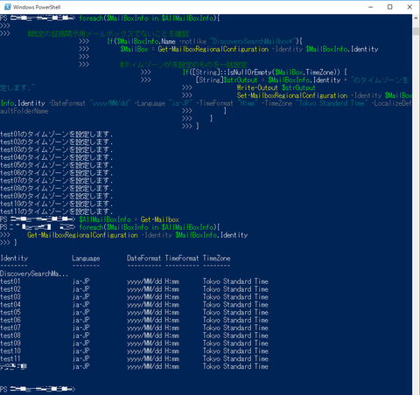Click the scrollbar up arrow
The height and width of the screenshot is (395, 420).
click(416, 18)
